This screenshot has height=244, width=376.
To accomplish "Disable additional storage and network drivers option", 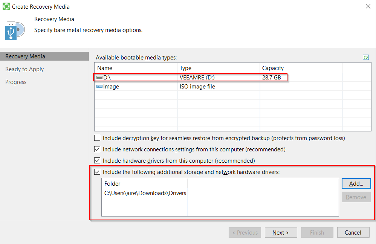I will (97, 172).
